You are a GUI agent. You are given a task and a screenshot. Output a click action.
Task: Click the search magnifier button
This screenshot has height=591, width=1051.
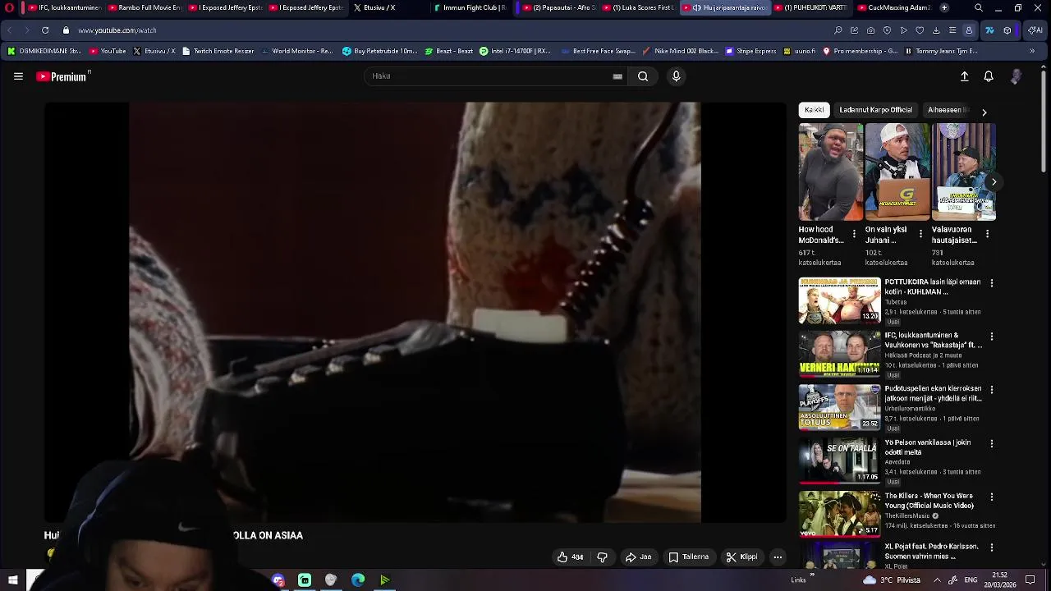(643, 76)
